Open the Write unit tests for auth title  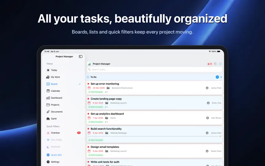pyautogui.click(x=105, y=162)
